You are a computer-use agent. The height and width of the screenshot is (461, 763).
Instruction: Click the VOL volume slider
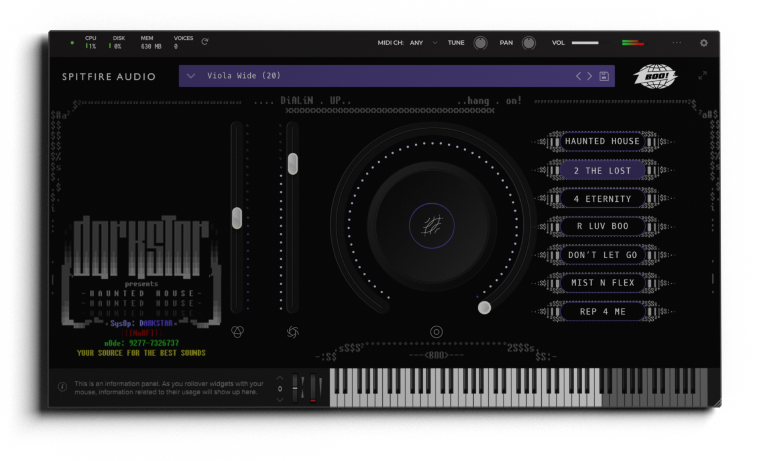pos(585,43)
